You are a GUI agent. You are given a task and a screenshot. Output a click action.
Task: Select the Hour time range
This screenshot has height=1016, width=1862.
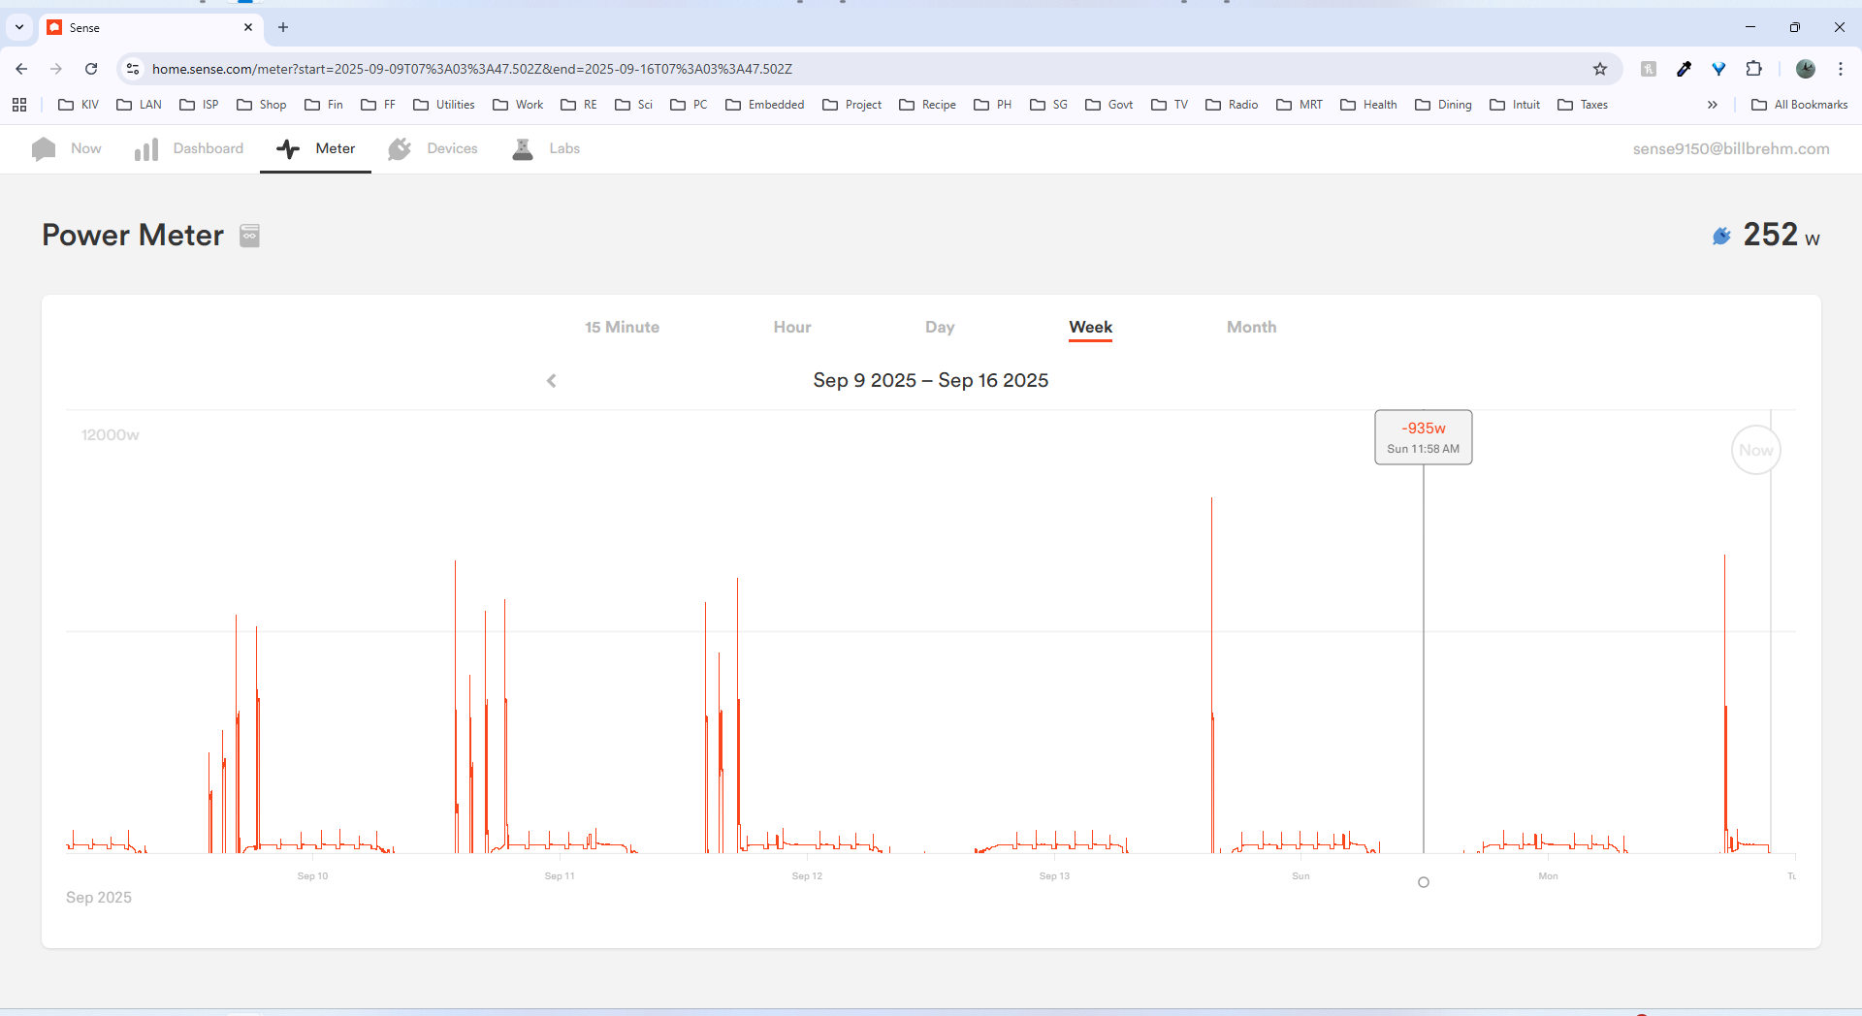tap(792, 328)
